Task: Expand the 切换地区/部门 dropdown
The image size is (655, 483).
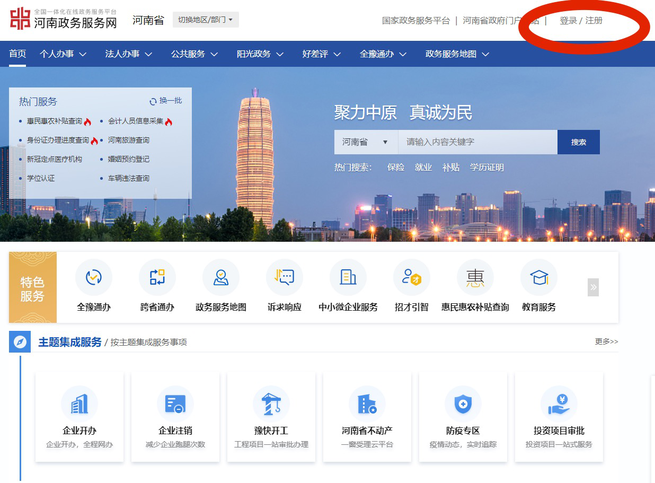Action: tap(206, 20)
